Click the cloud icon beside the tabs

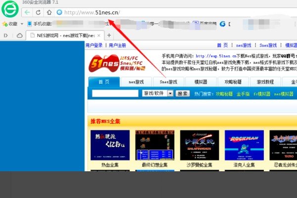coord(19,36)
